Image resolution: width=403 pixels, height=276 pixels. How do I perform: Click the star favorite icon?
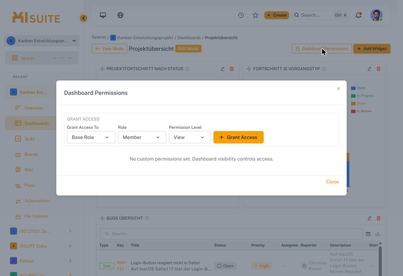tap(256, 15)
